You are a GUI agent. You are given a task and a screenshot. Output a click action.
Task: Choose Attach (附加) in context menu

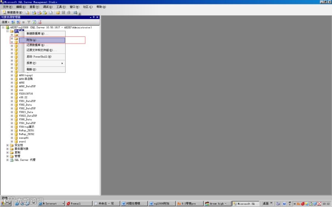click(42, 40)
